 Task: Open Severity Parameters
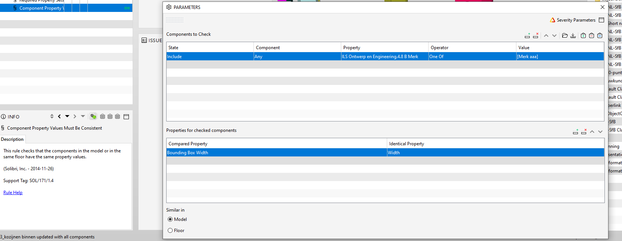(x=573, y=20)
